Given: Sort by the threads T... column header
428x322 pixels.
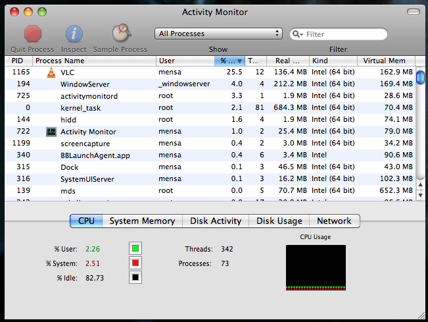Looking at the screenshot, I should (256, 61).
